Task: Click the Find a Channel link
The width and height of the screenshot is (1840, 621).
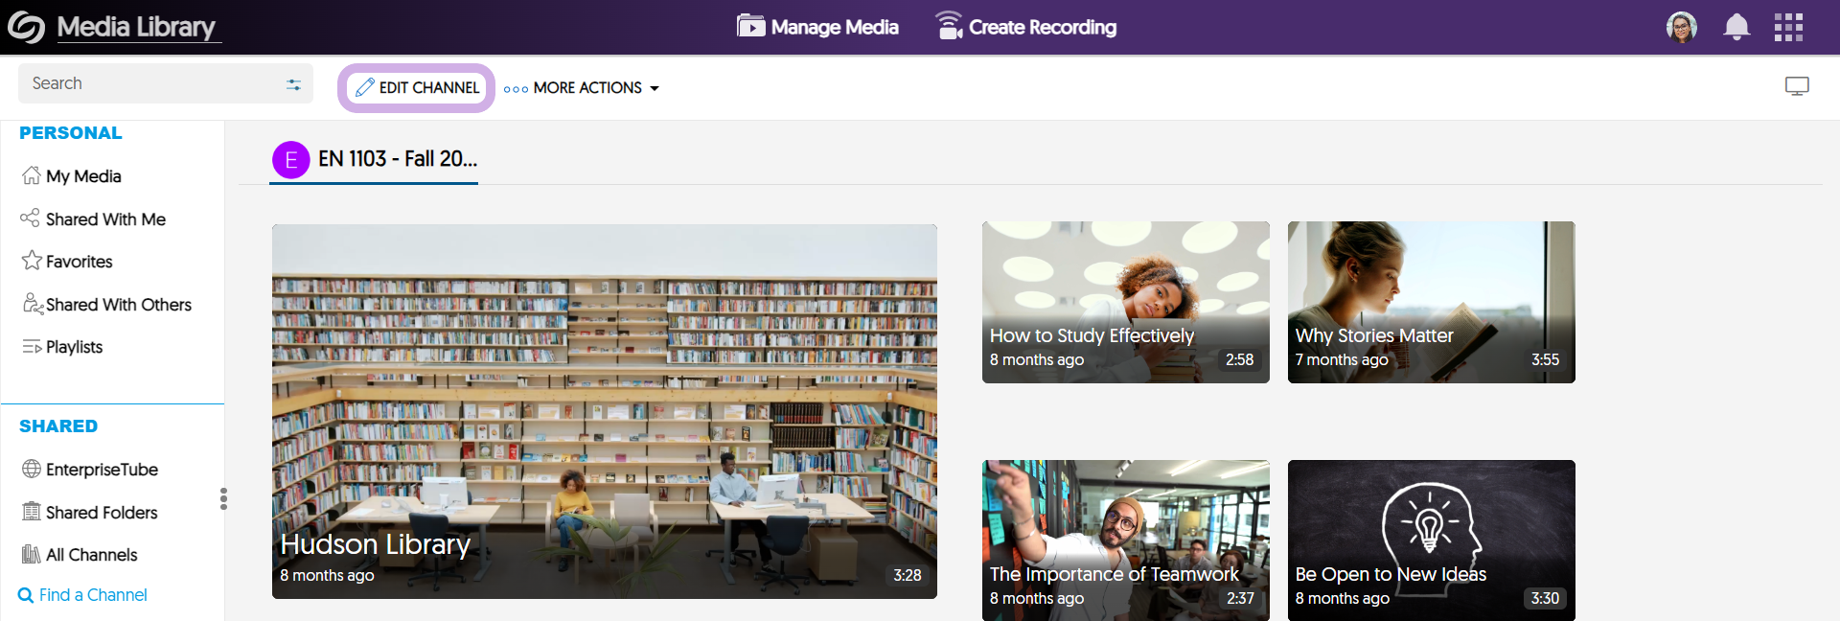Action: 93,595
